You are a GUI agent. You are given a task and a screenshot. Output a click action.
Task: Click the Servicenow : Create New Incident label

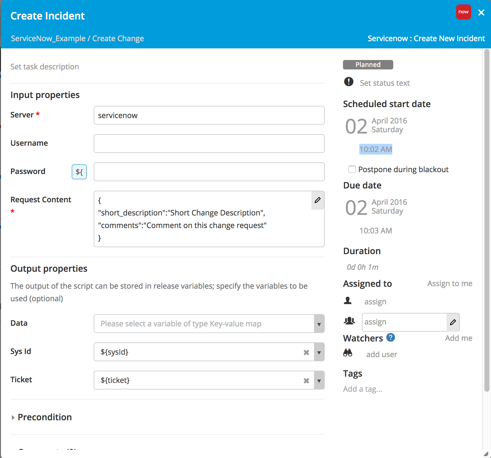pos(426,38)
